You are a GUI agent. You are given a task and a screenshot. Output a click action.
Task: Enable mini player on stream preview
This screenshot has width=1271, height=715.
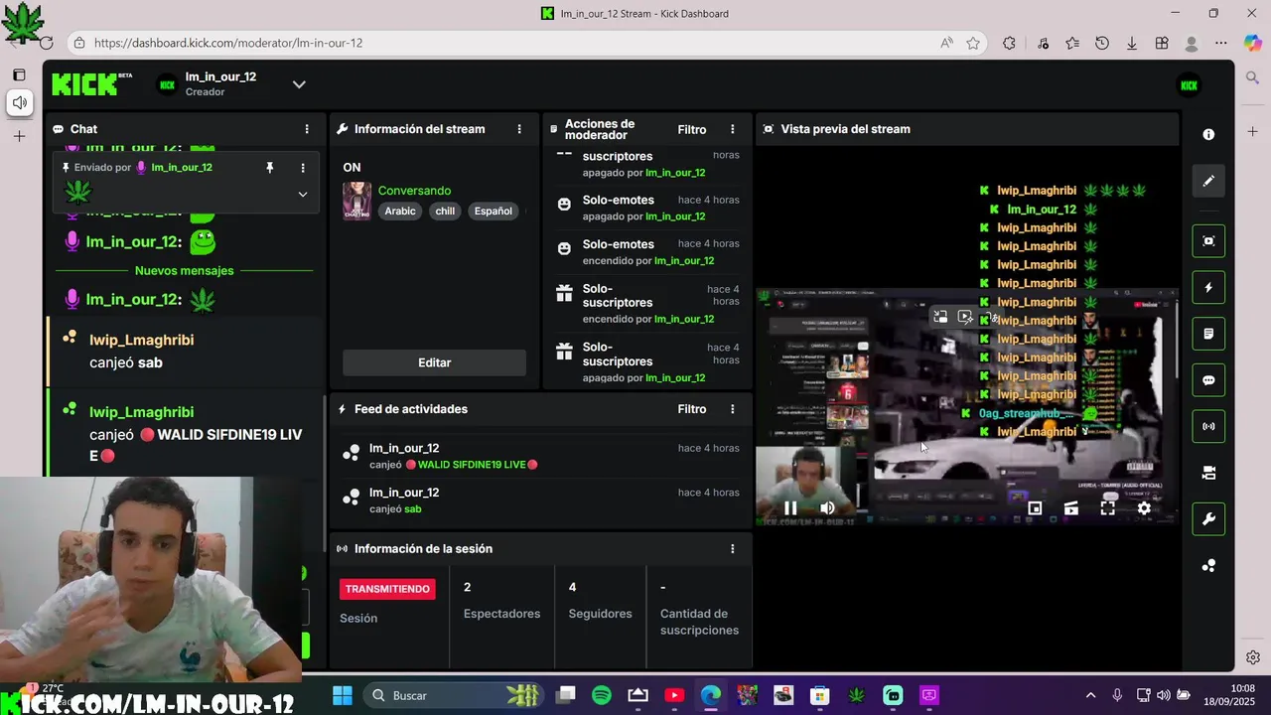[1035, 508]
